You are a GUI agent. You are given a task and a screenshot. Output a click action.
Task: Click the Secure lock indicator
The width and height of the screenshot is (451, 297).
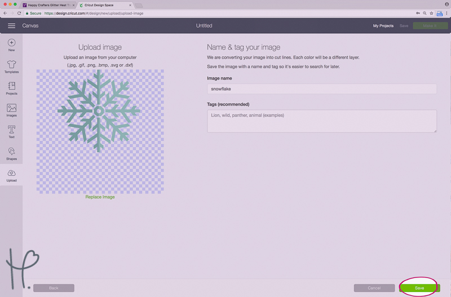33,13
